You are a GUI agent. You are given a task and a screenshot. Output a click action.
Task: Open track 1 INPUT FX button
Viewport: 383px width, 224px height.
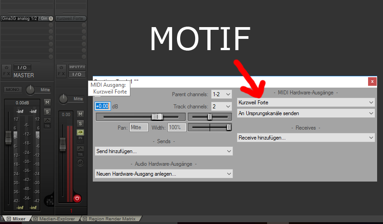point(77,67)
